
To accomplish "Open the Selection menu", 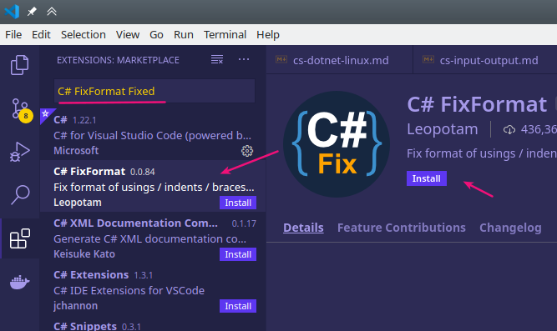I will tap(84, 34).
